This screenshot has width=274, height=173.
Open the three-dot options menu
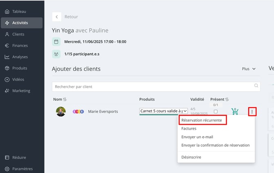[252, 111]
